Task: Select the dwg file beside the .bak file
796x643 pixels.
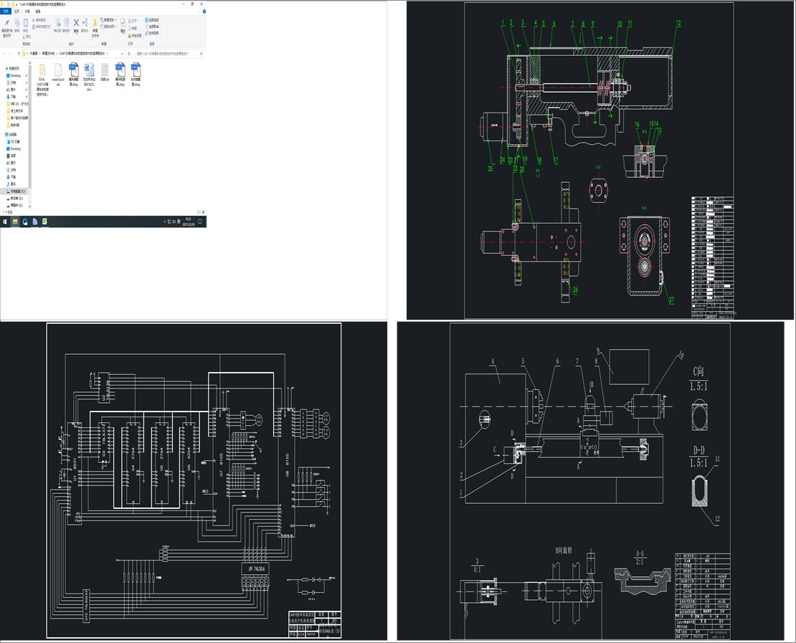Action: 74,74
